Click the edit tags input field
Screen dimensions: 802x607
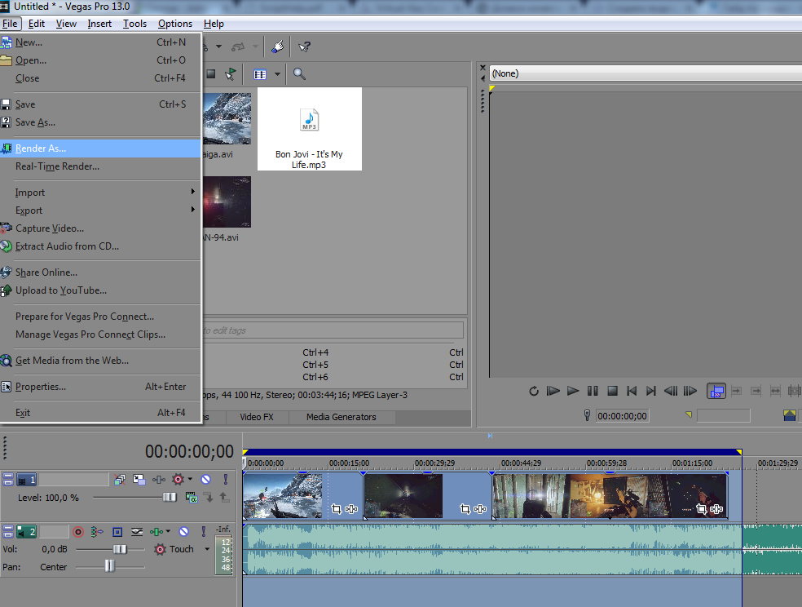pyautogui.click(x=333, y=330)
